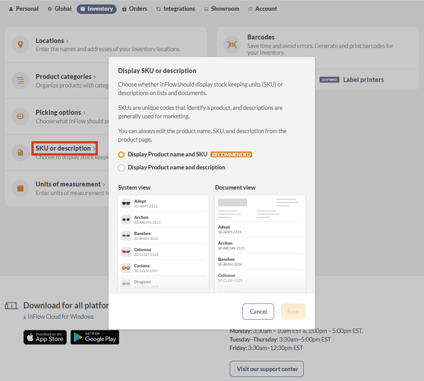Select Display Product name and description option
The height and width of the screenshot is (381, 424).
(x=122, y=168)
